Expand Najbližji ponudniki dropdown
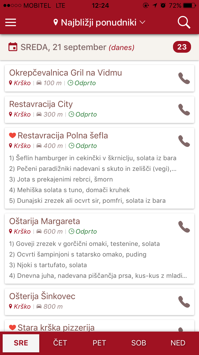 click(x=98, y=23)
